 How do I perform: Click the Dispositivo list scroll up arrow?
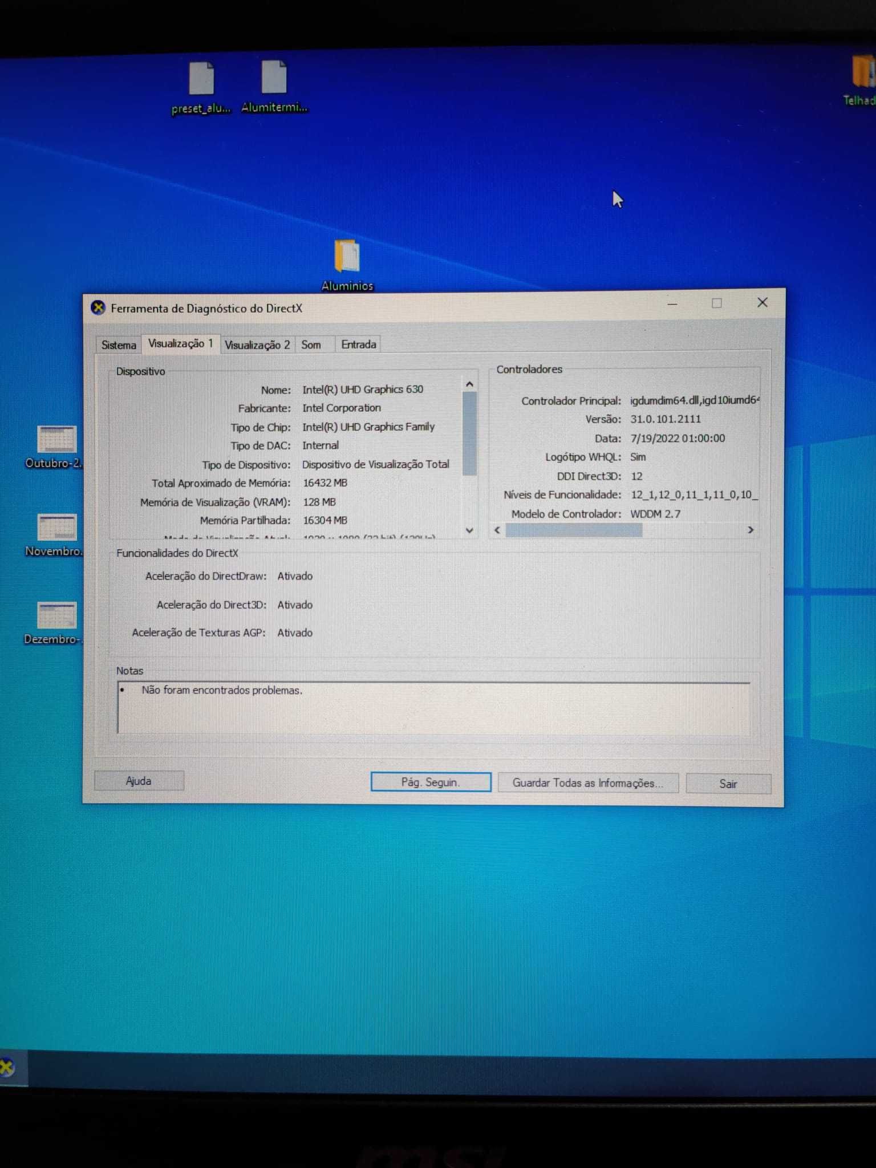tap(469, 384)
